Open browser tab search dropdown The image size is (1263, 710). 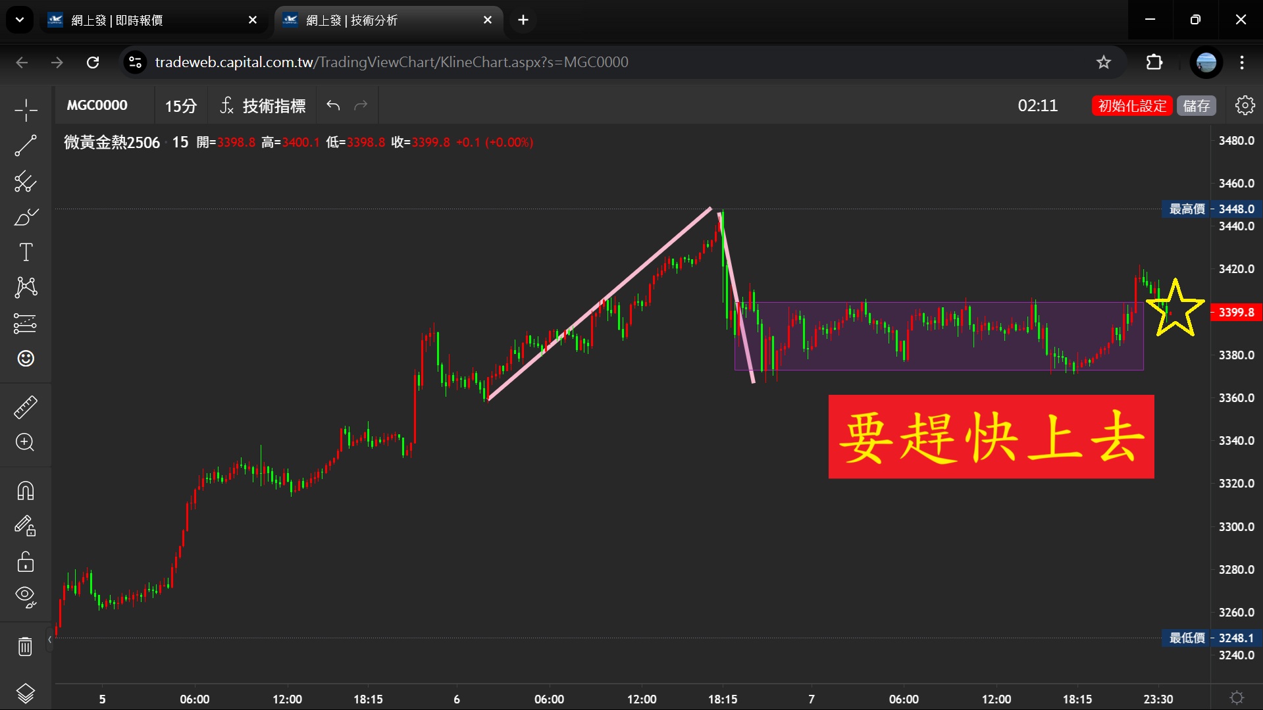point(20,20)
